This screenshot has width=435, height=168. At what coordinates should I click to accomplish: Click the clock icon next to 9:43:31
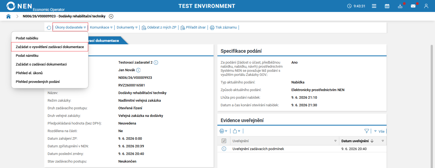[x=349, y=6]
